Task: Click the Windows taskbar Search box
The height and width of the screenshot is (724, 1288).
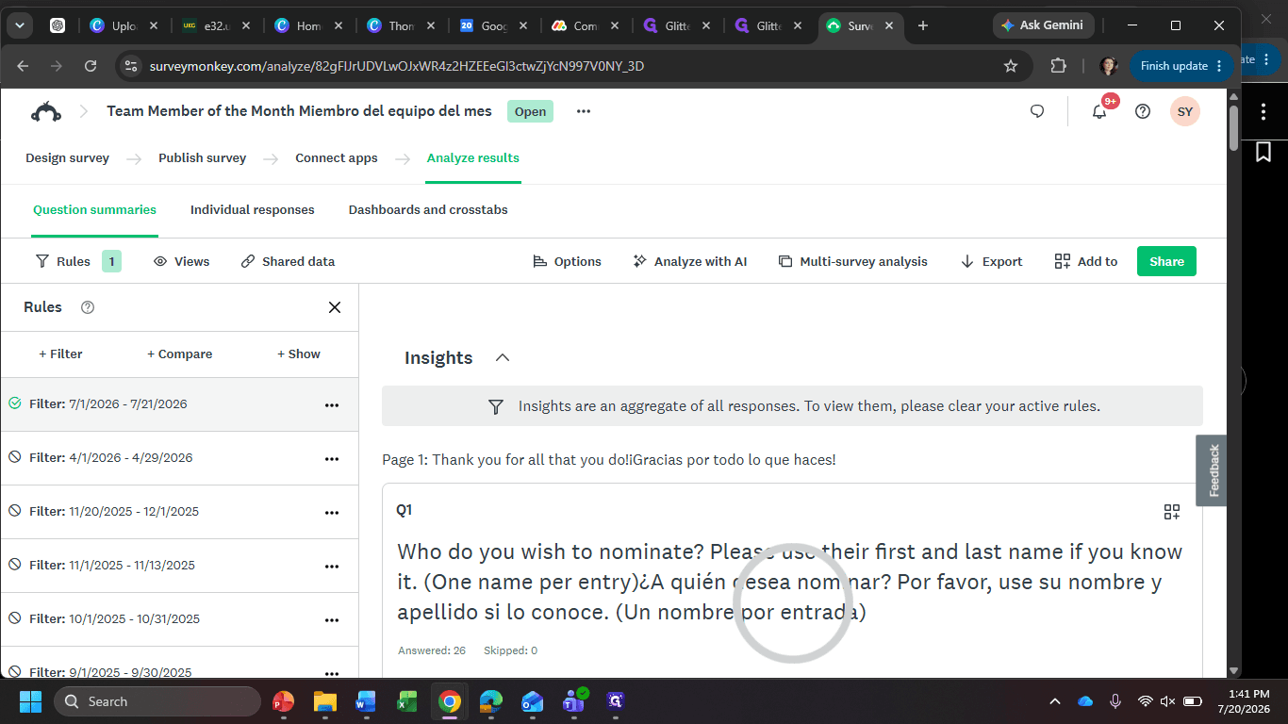Action: point(157,701)
